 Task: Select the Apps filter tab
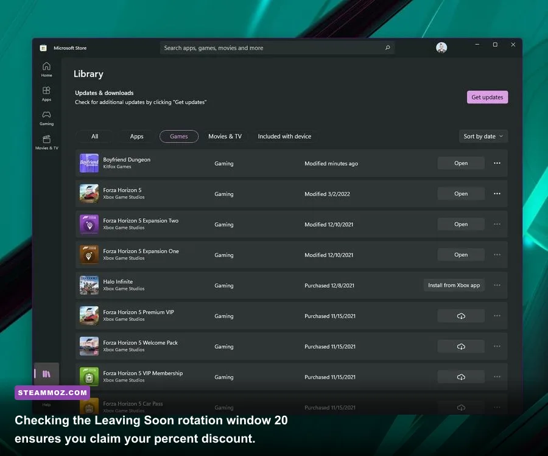(x=136, y=136)
